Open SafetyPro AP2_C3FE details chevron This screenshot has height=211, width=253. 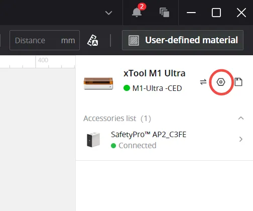241,139
